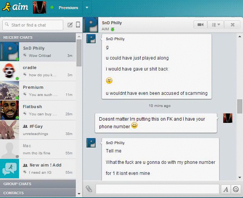Start a video call with SnD Philly
The height and width of the screenshot is (198, 243).
pyautogui.click(x=200, y=25)
